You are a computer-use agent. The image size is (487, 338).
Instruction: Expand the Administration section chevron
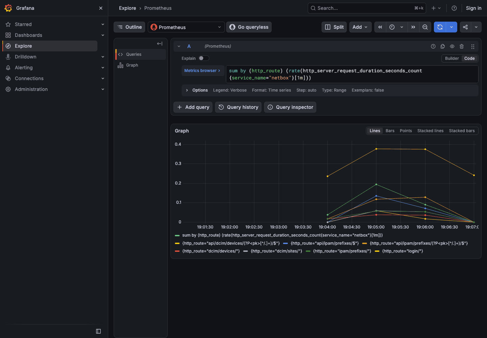[x=103, y=89]
